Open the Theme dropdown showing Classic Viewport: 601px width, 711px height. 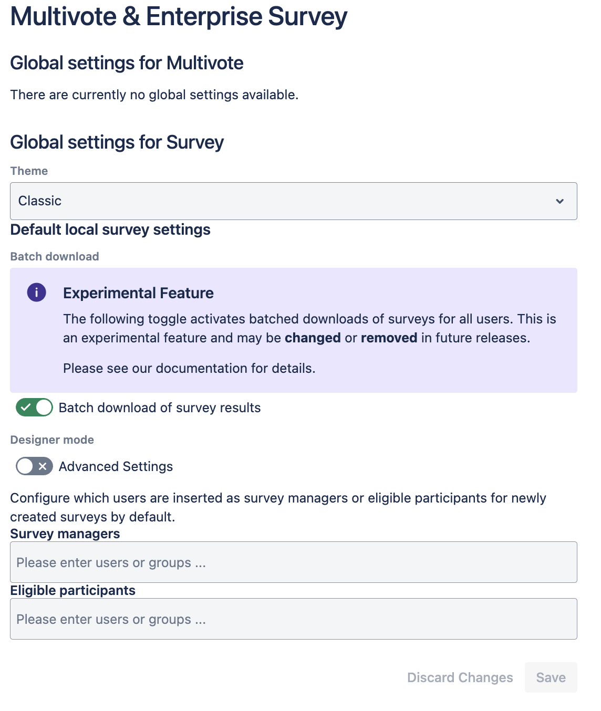pos(293,201)
